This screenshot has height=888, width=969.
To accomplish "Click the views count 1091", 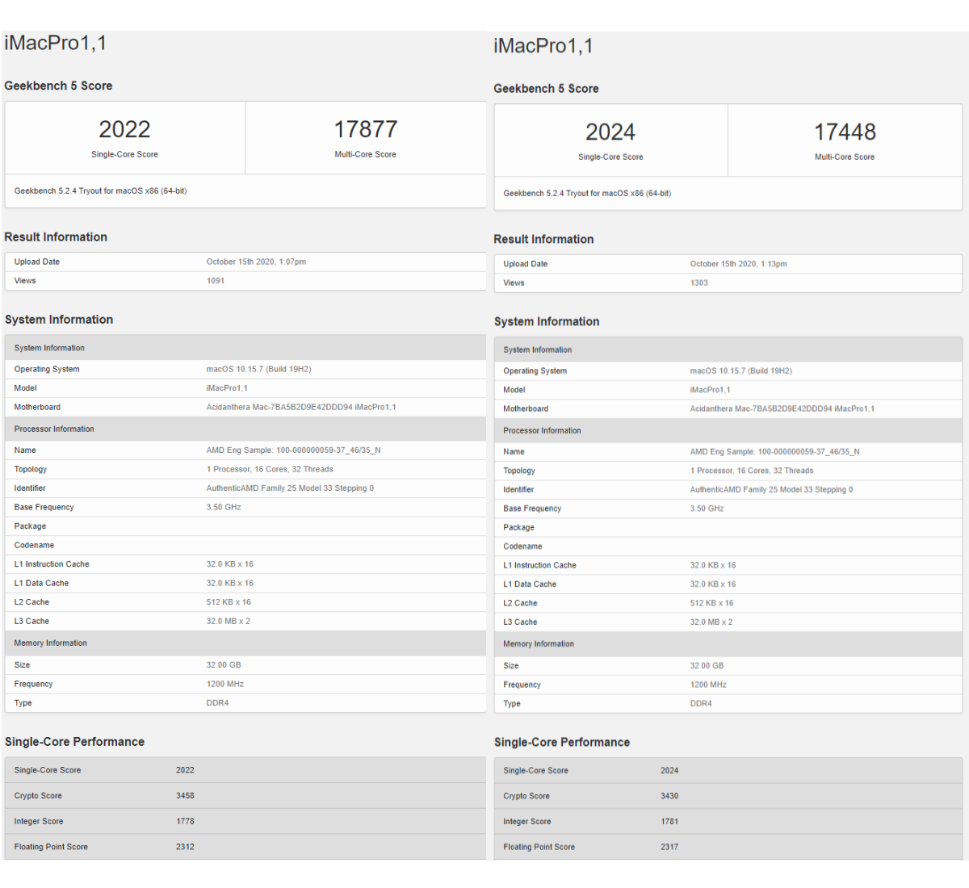I will pos(216,281).
